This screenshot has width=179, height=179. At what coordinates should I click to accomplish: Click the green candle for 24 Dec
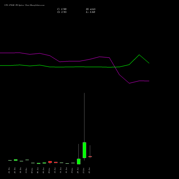point(10,160)
